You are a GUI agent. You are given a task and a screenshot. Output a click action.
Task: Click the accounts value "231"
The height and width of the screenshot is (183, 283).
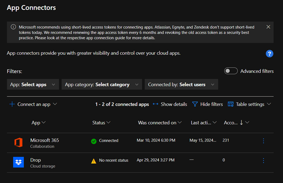(226, 140)
